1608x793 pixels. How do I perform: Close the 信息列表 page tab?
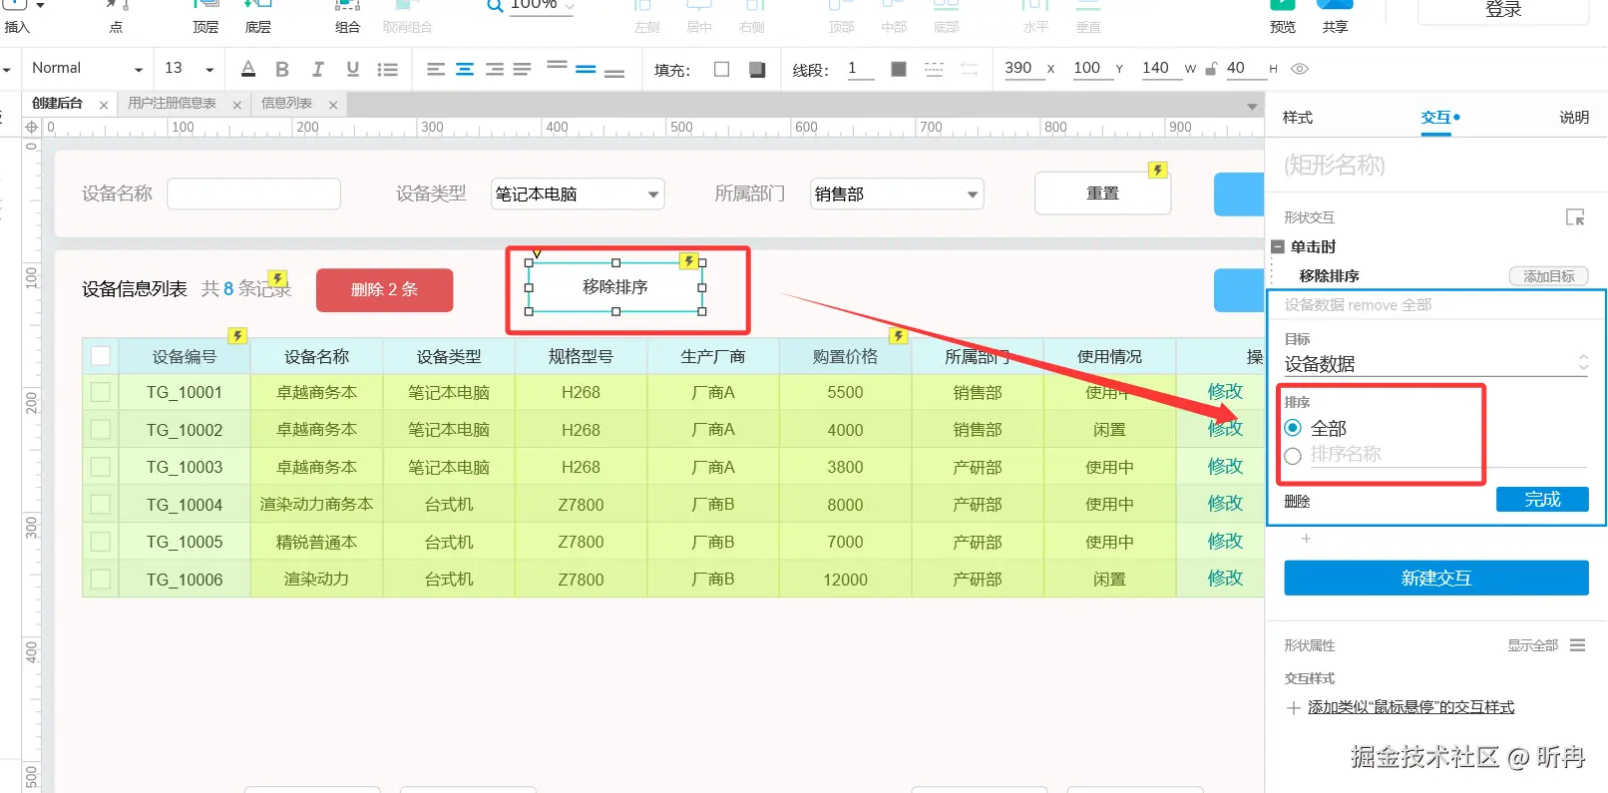333,105
